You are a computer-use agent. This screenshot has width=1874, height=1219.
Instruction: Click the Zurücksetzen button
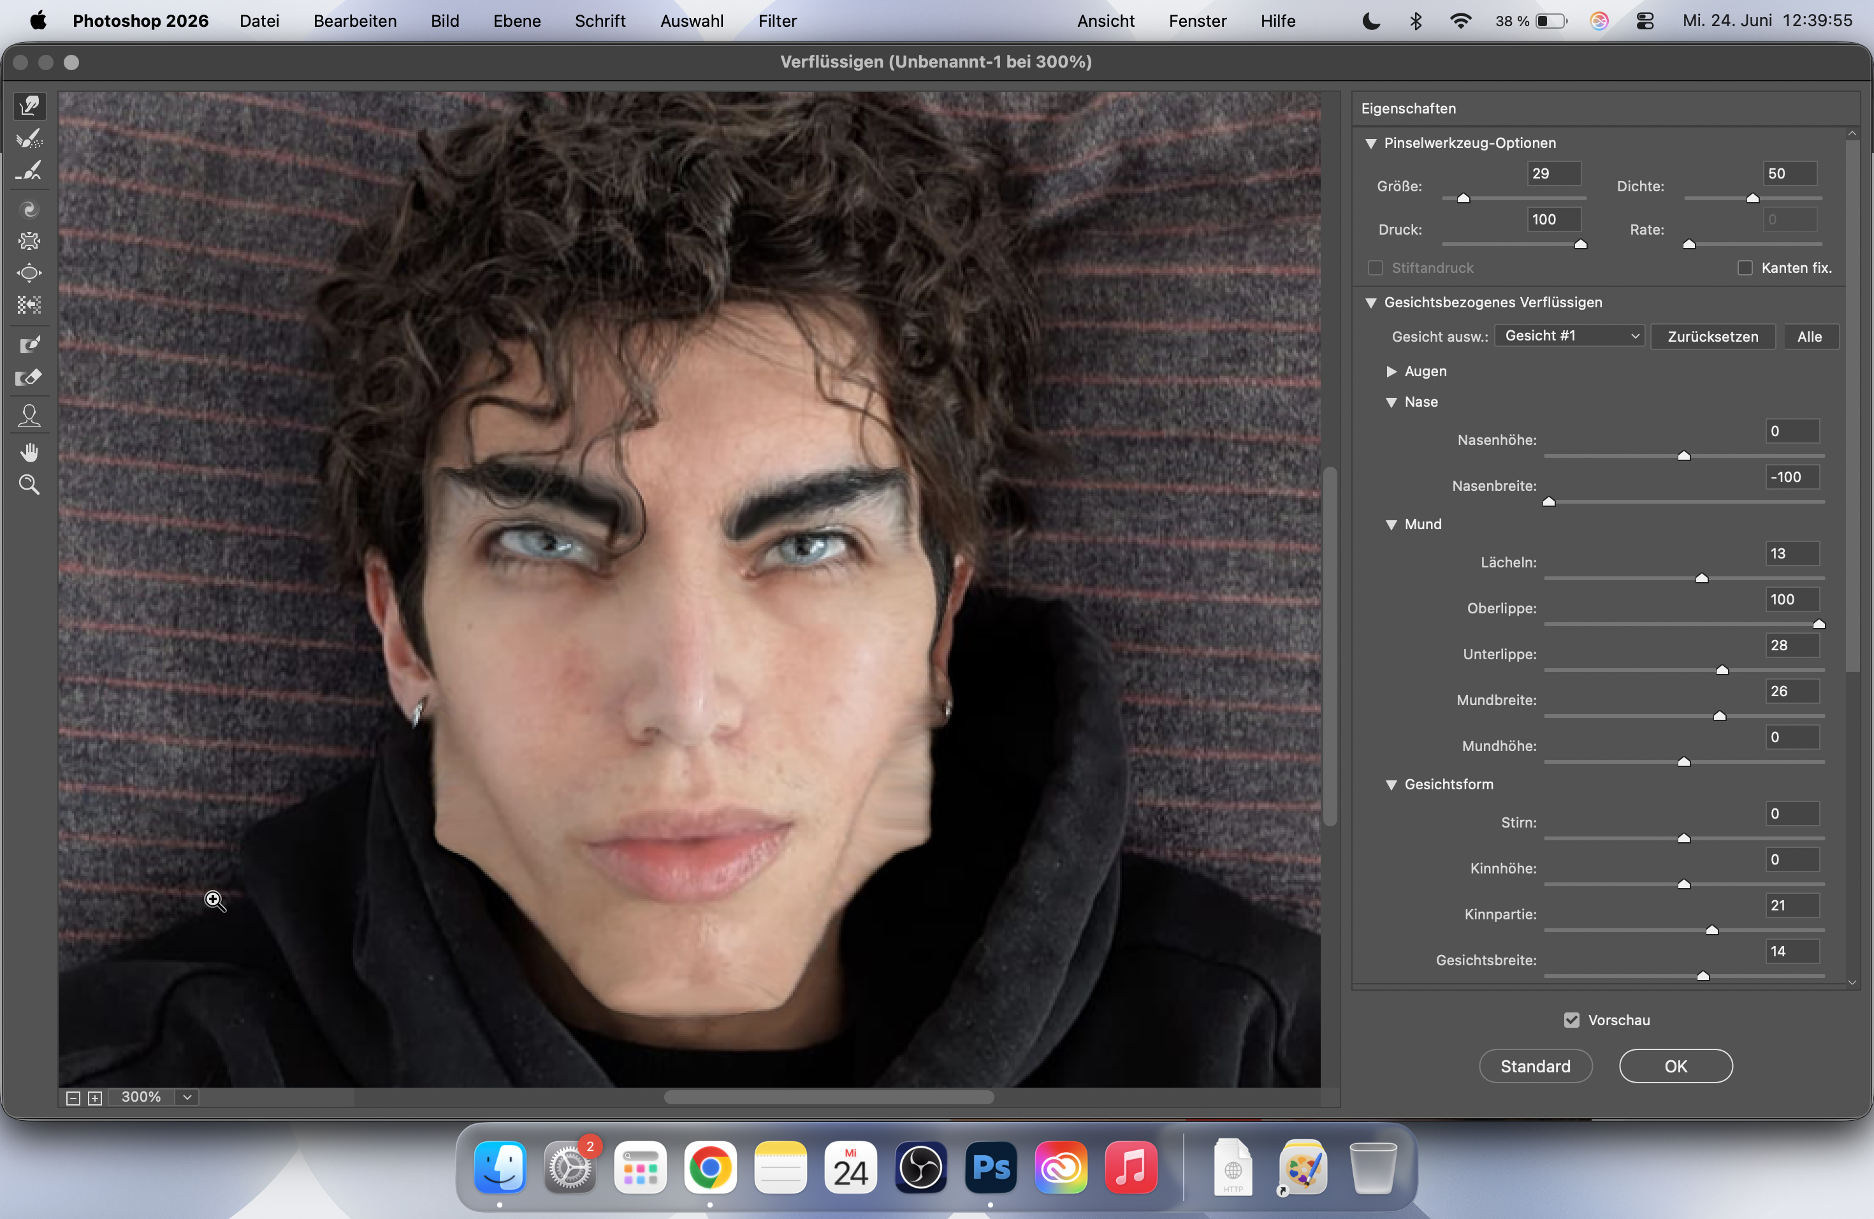(x=1713, y=336)
